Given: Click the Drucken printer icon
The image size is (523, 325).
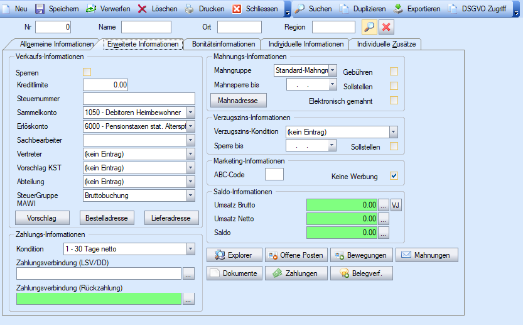Looking at the screenshot, I should tap(190, 9).
